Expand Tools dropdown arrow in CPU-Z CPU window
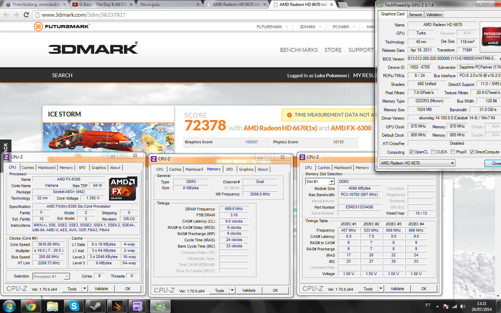Image resolution: width=501 pixels, height=313 pixels. (85, 289)
